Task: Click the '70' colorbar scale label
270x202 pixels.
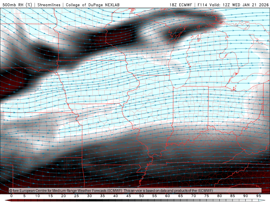Action: pos(193,196)
